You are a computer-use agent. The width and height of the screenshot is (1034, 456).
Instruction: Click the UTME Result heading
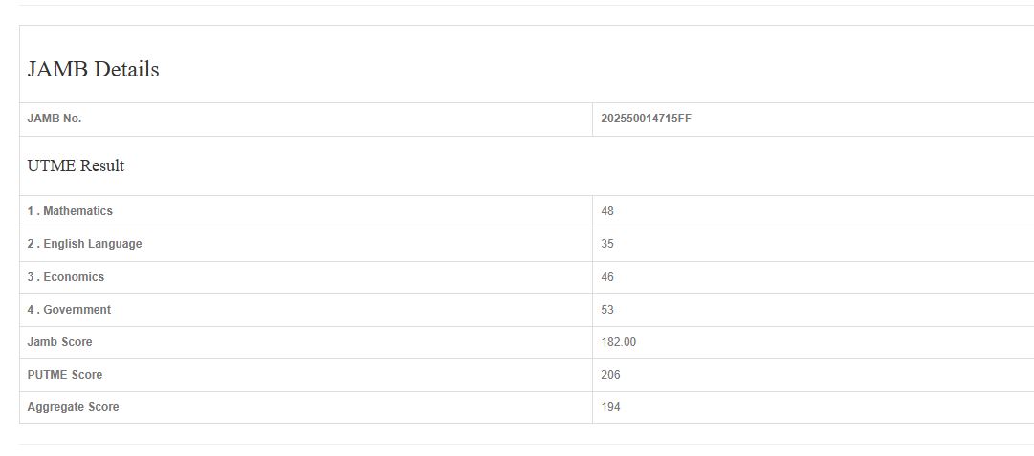click(76, 166)
